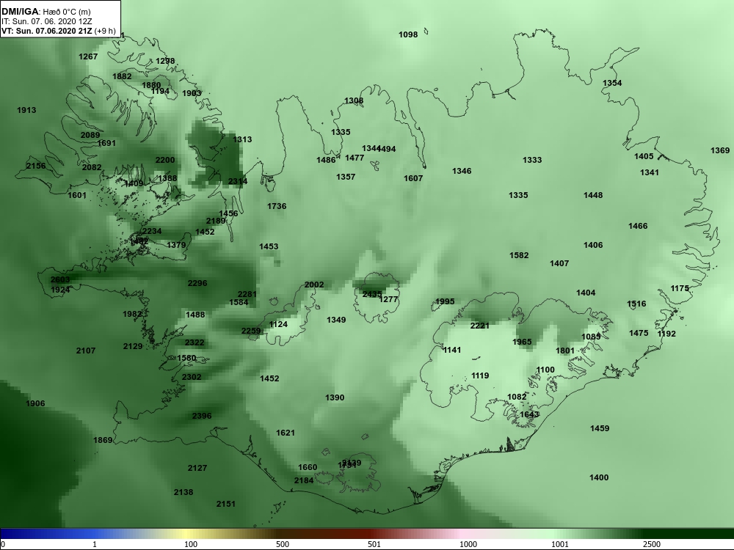Click the 2184 value

click(304, 480)
